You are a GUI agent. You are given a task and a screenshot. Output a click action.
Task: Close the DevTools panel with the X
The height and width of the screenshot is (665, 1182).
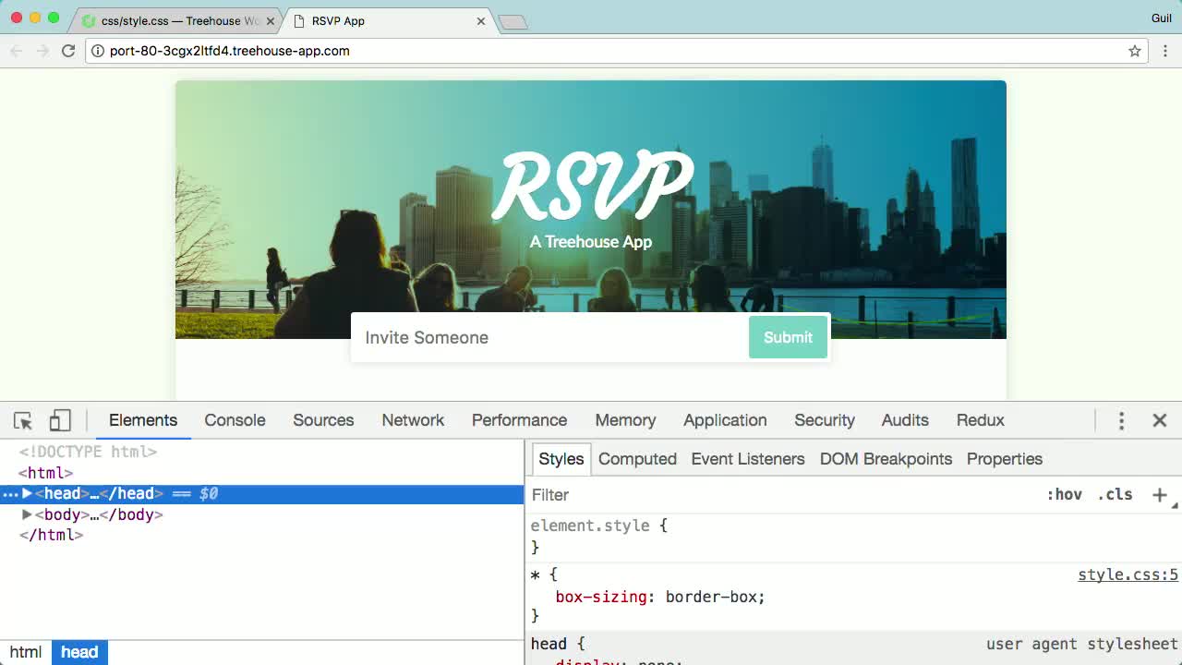click(1160, 420)
